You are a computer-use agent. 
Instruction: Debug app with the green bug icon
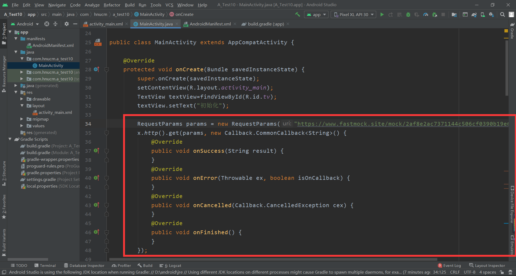[x=408, y=14]
